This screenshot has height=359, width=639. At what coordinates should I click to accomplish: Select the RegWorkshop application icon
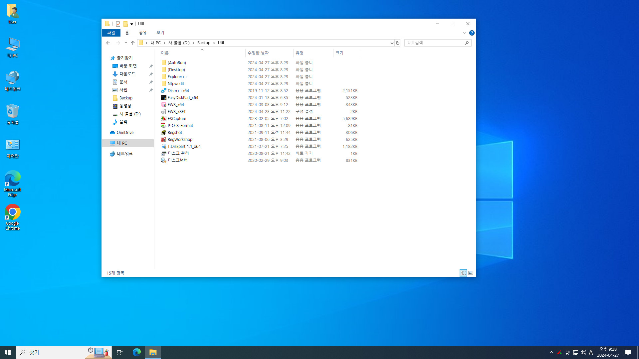(163, 139)
